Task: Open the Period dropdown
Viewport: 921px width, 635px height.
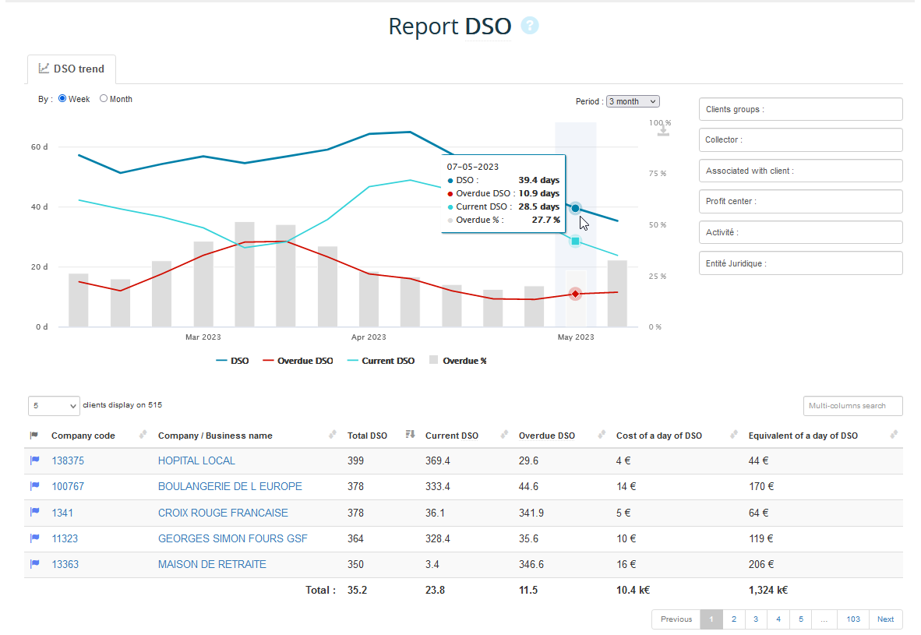Action: click(633, 101)
